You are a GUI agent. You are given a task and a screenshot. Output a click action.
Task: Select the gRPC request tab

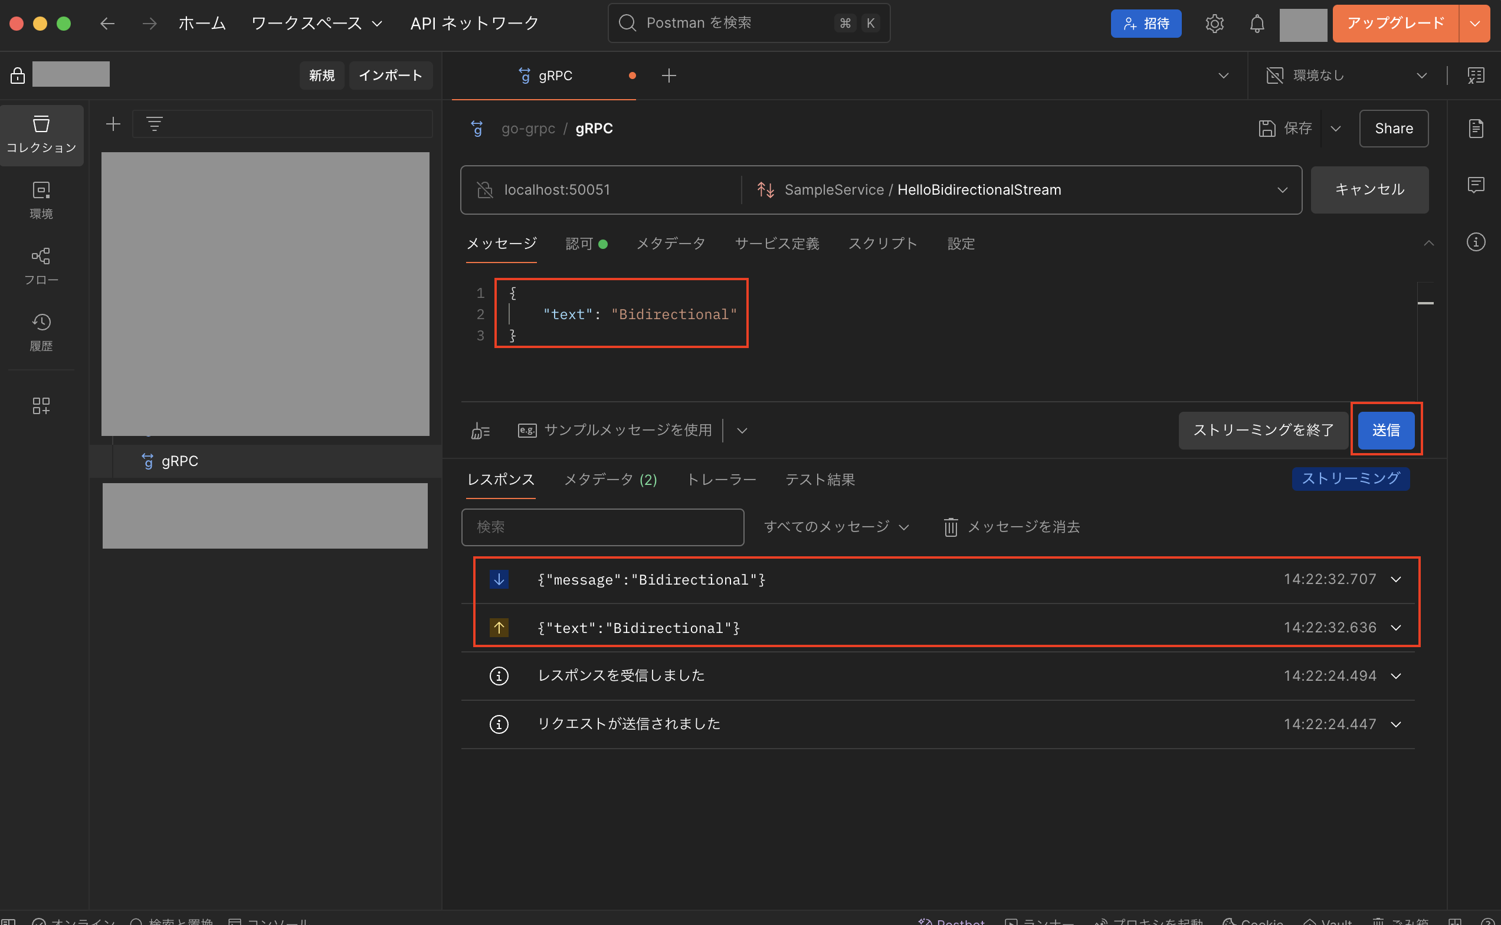point(545,76)
